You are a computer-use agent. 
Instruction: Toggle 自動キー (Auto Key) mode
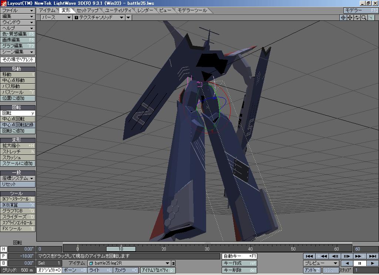coord(239,256)
